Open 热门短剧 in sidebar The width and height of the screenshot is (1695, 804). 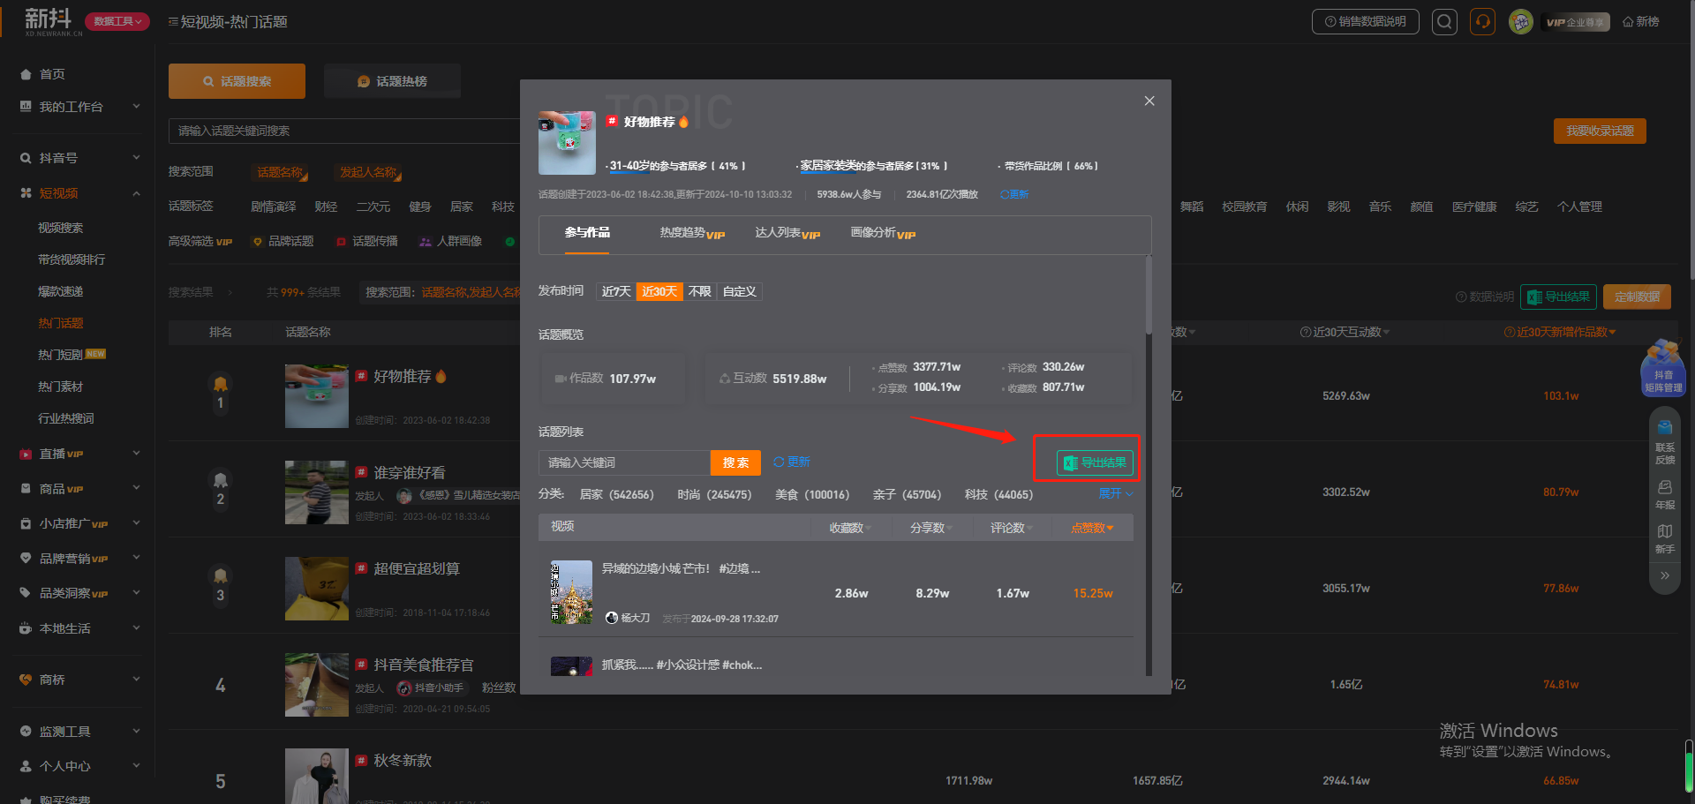click(60, 355)
